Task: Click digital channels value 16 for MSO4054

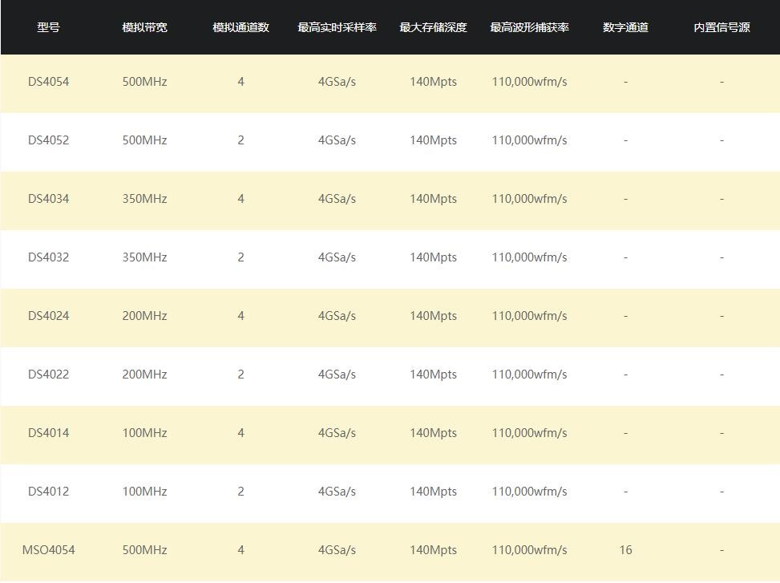Action: (x=626, y=550)
